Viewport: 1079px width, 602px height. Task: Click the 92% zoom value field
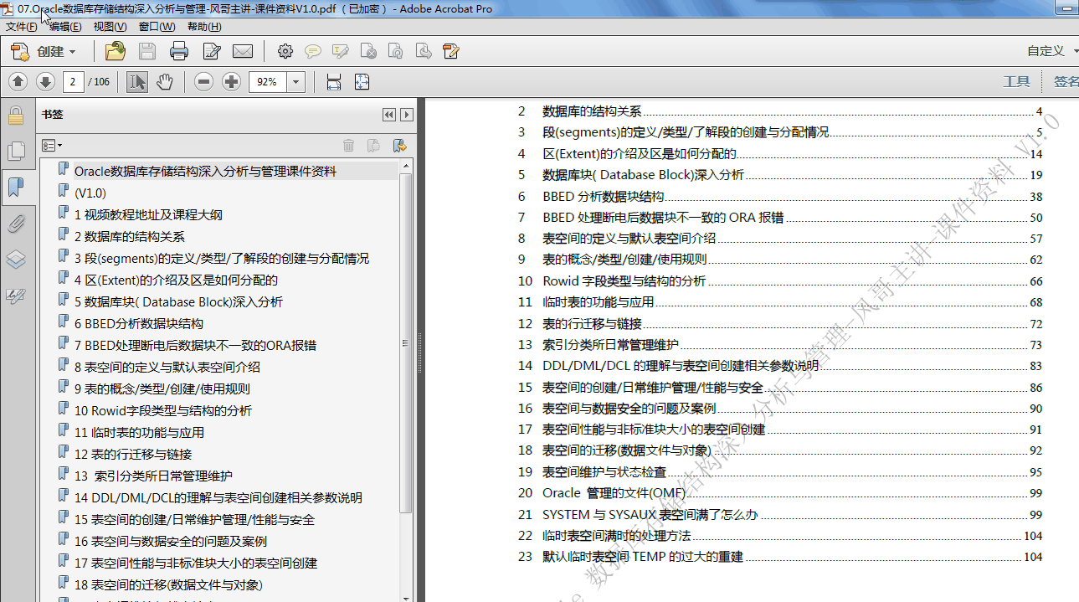(x=268, y=81)
